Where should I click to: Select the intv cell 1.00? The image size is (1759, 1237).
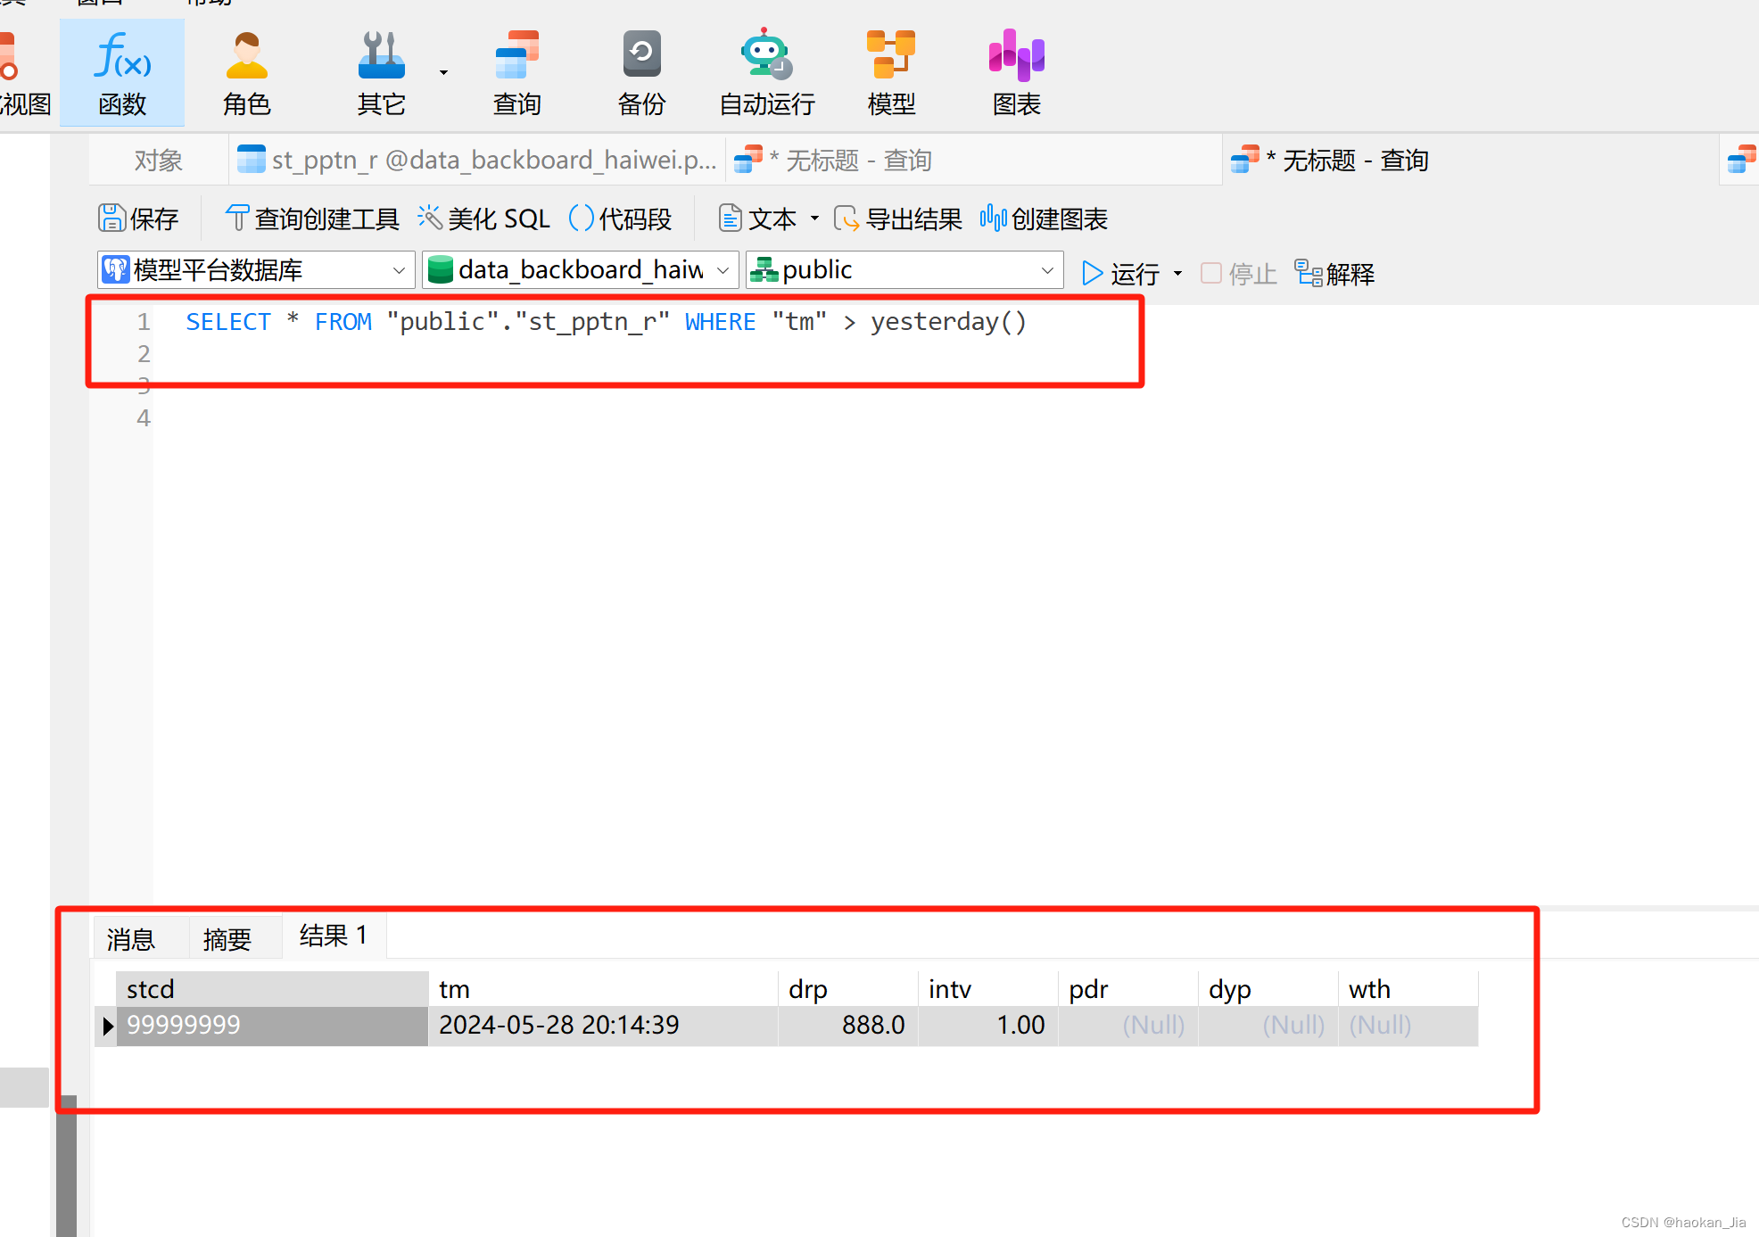point(988,1026)
